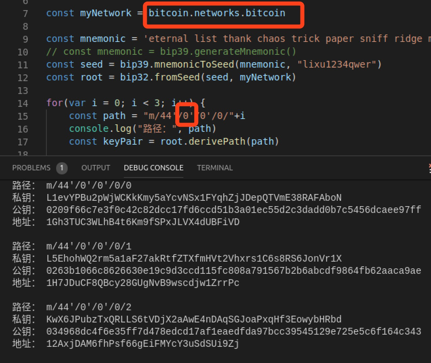Click private key starting with L5EhohWQ2rm5
Viewport: 431px width, 363px height.
[194, 258]
